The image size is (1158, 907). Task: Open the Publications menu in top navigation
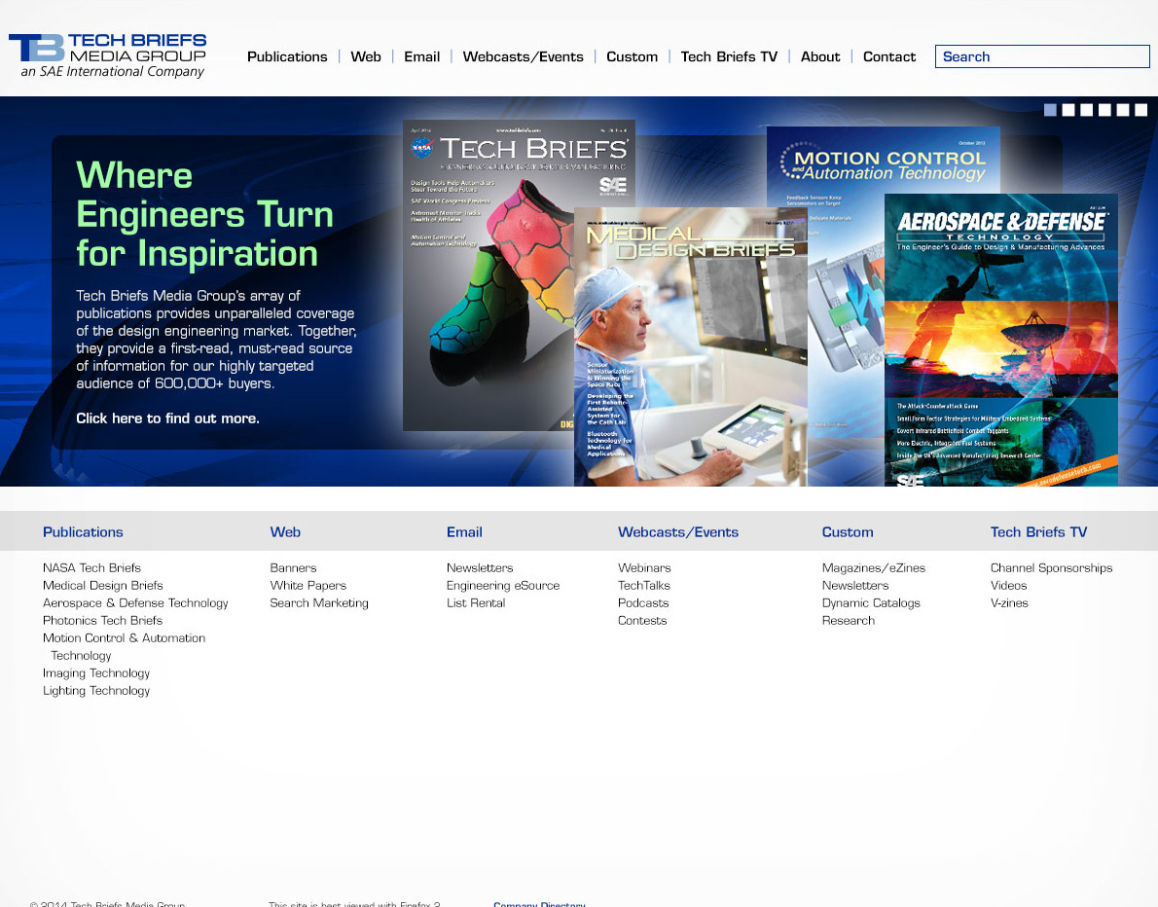(x=286, y=56)
